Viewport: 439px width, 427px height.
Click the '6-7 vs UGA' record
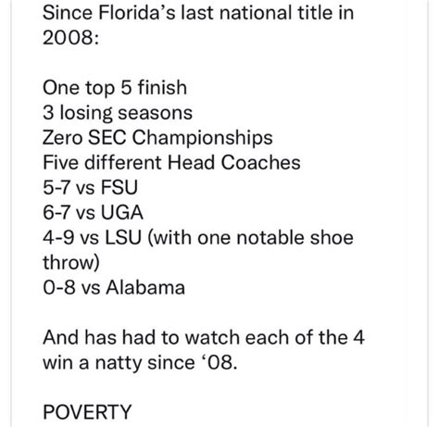(93, 212)
